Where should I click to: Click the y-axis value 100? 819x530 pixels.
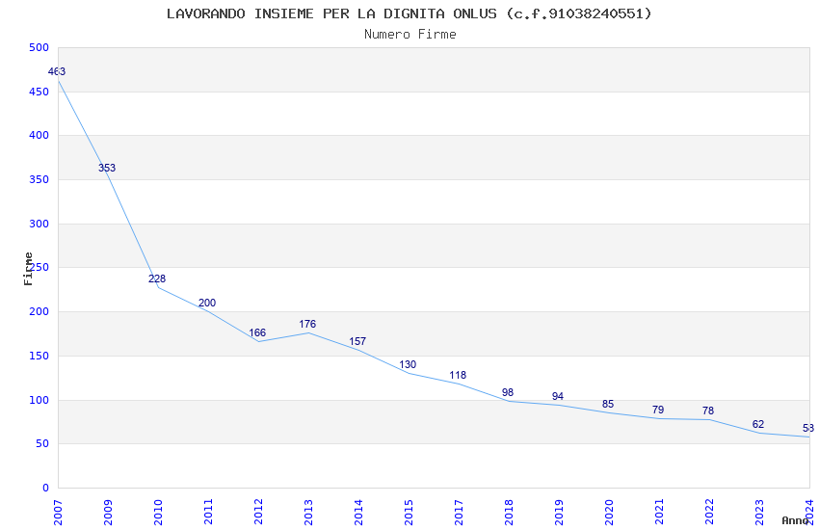[40, 400]
